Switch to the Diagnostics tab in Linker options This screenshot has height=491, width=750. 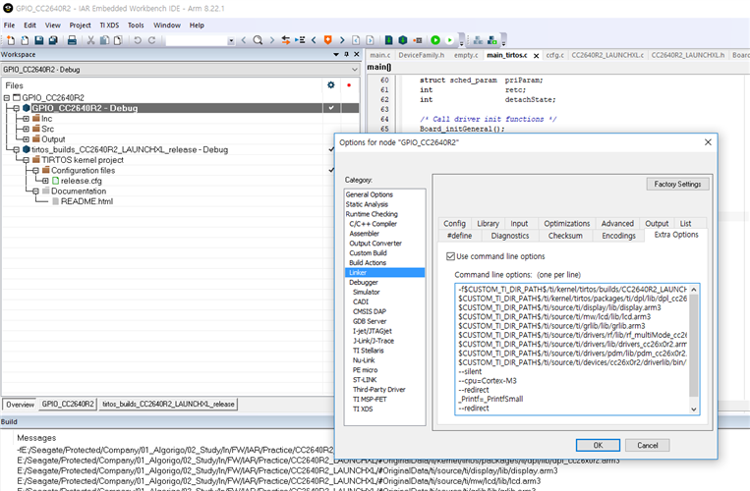[x=510, y=236]
